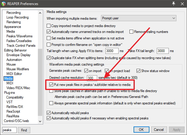Toggle rebuild peaks when enabling spectral peaks

48,118
